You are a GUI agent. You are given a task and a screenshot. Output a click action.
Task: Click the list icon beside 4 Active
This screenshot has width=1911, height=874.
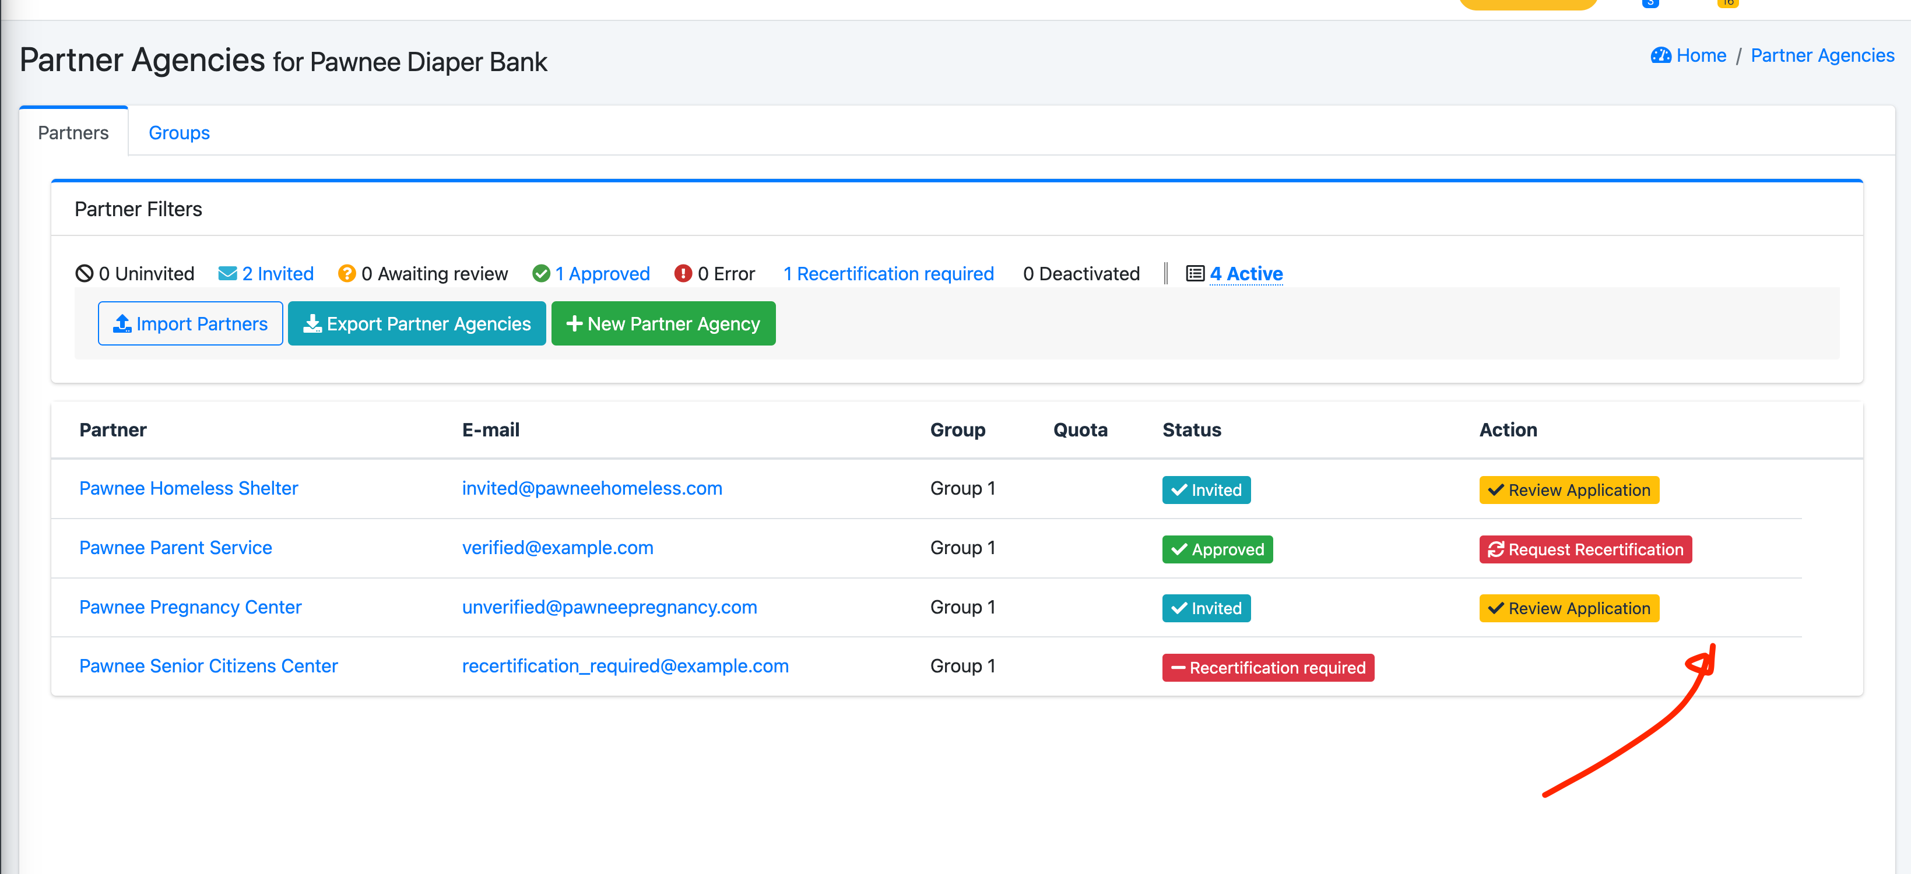(1195, 273)
